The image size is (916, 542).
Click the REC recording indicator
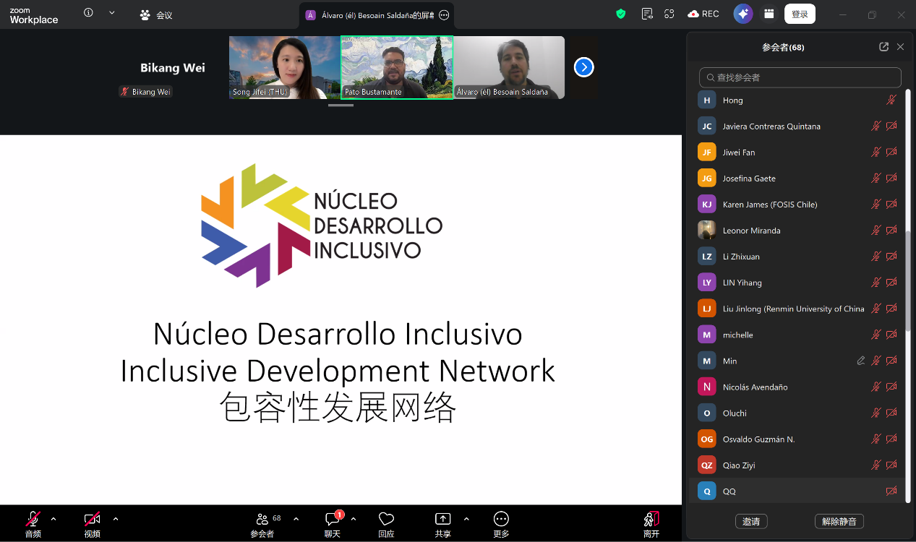(x=703, y=14)
